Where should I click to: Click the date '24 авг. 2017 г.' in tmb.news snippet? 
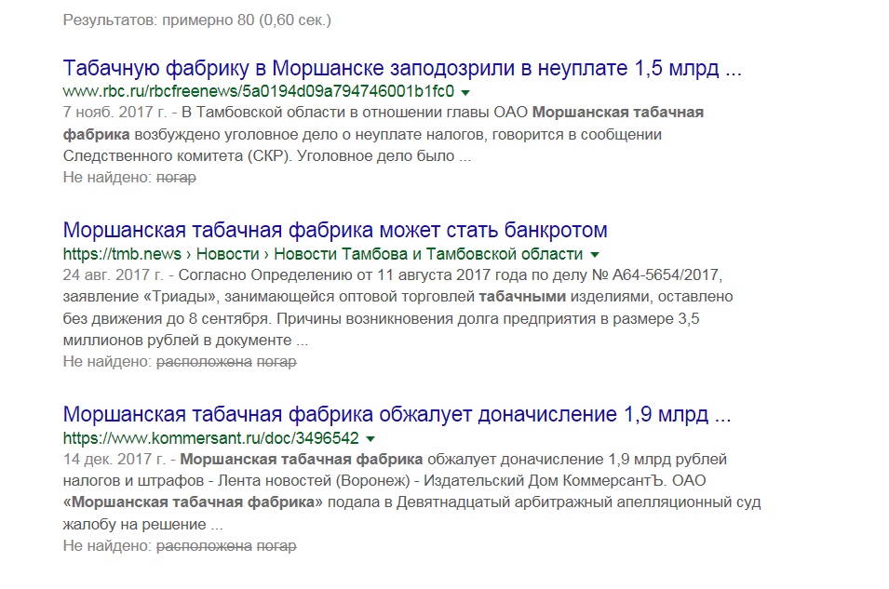point(114,274)
